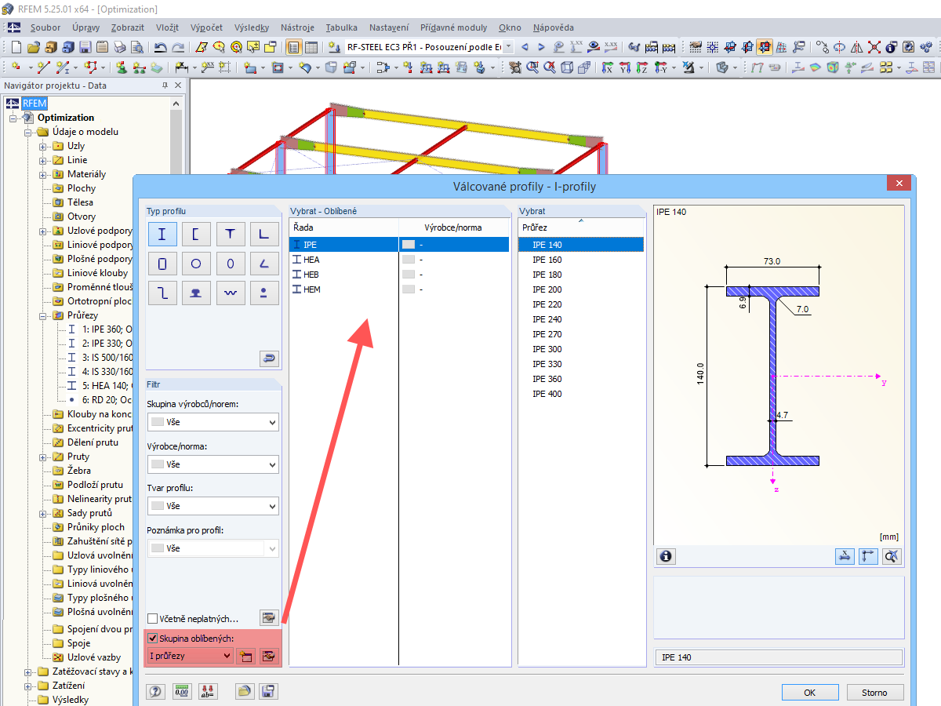This screenshot has width=941, height=706.
Task: Collapse the Průřezy tree node
Action: (44, 315)
